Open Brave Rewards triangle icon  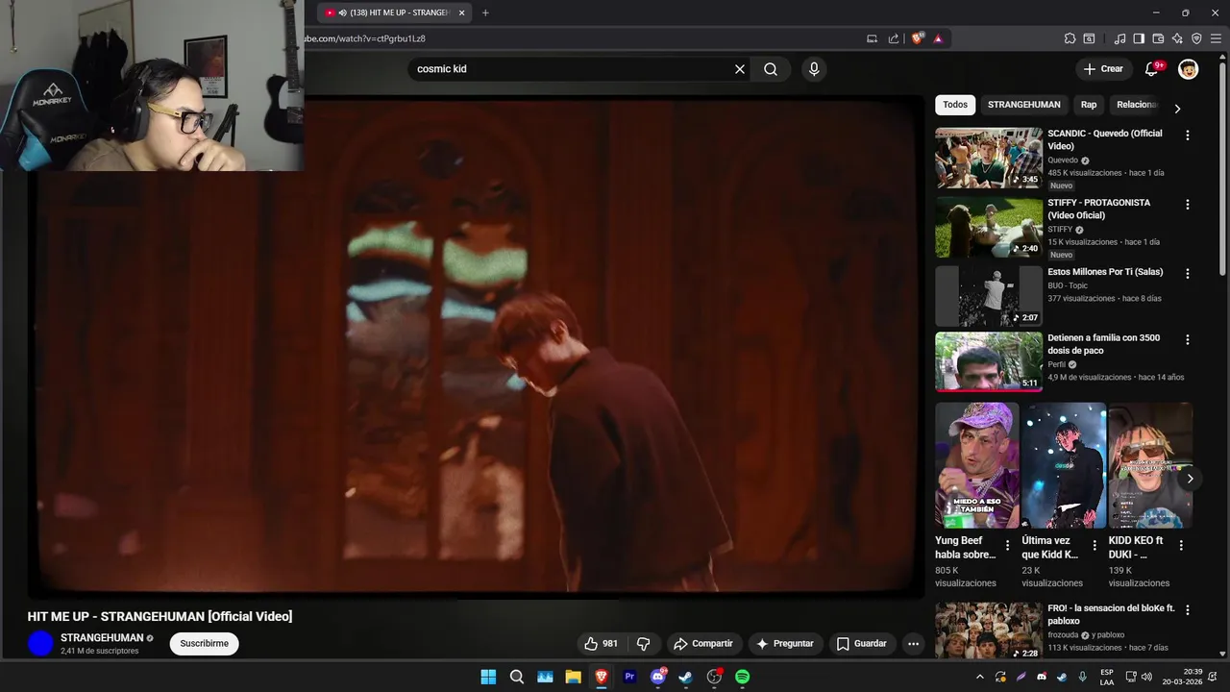[938, 38]
